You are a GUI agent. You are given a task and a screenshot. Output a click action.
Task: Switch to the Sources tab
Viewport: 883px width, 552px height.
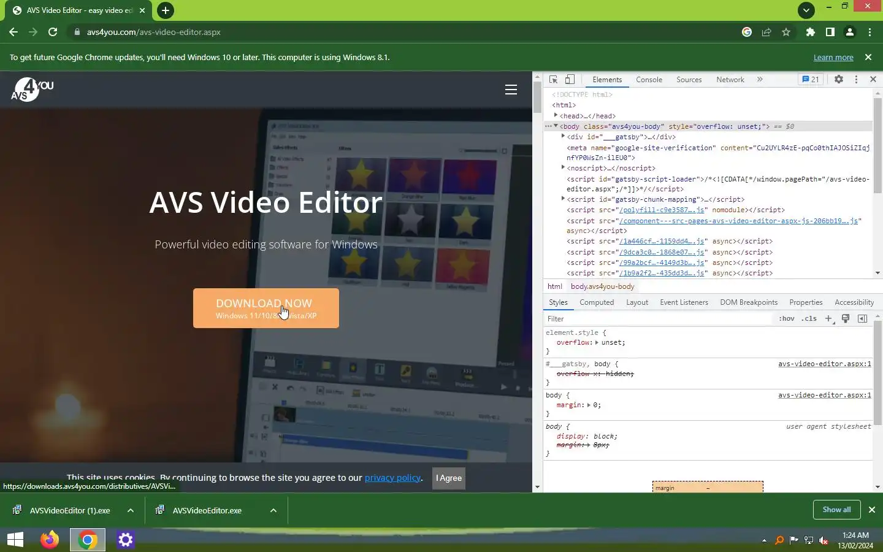pos(689,80)
